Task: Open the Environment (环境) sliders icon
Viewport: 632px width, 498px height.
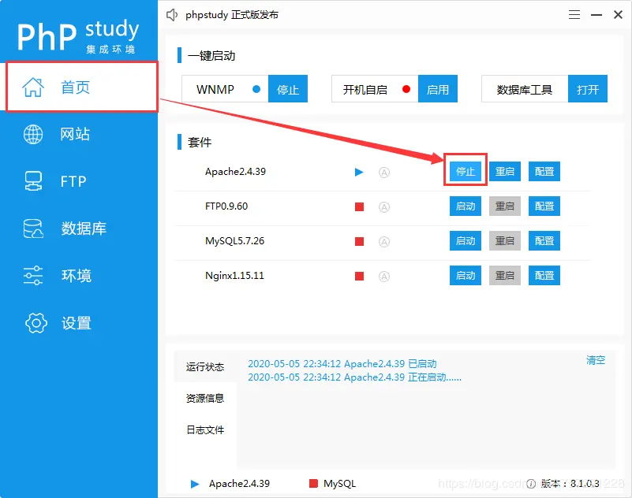Action: [x=33, y=275]
